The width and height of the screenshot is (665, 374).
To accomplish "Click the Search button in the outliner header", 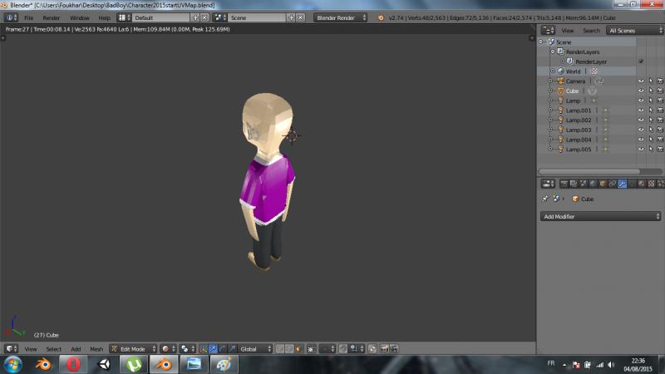I will [x=591, y=31].
